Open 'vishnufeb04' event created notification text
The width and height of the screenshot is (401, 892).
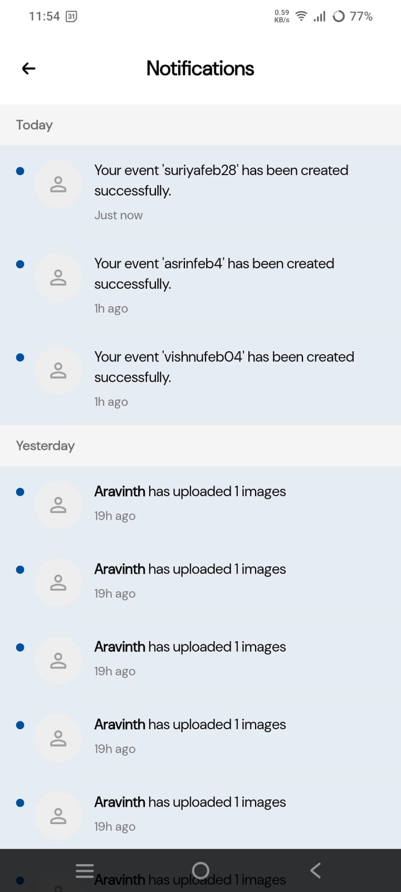pos(224,366)
